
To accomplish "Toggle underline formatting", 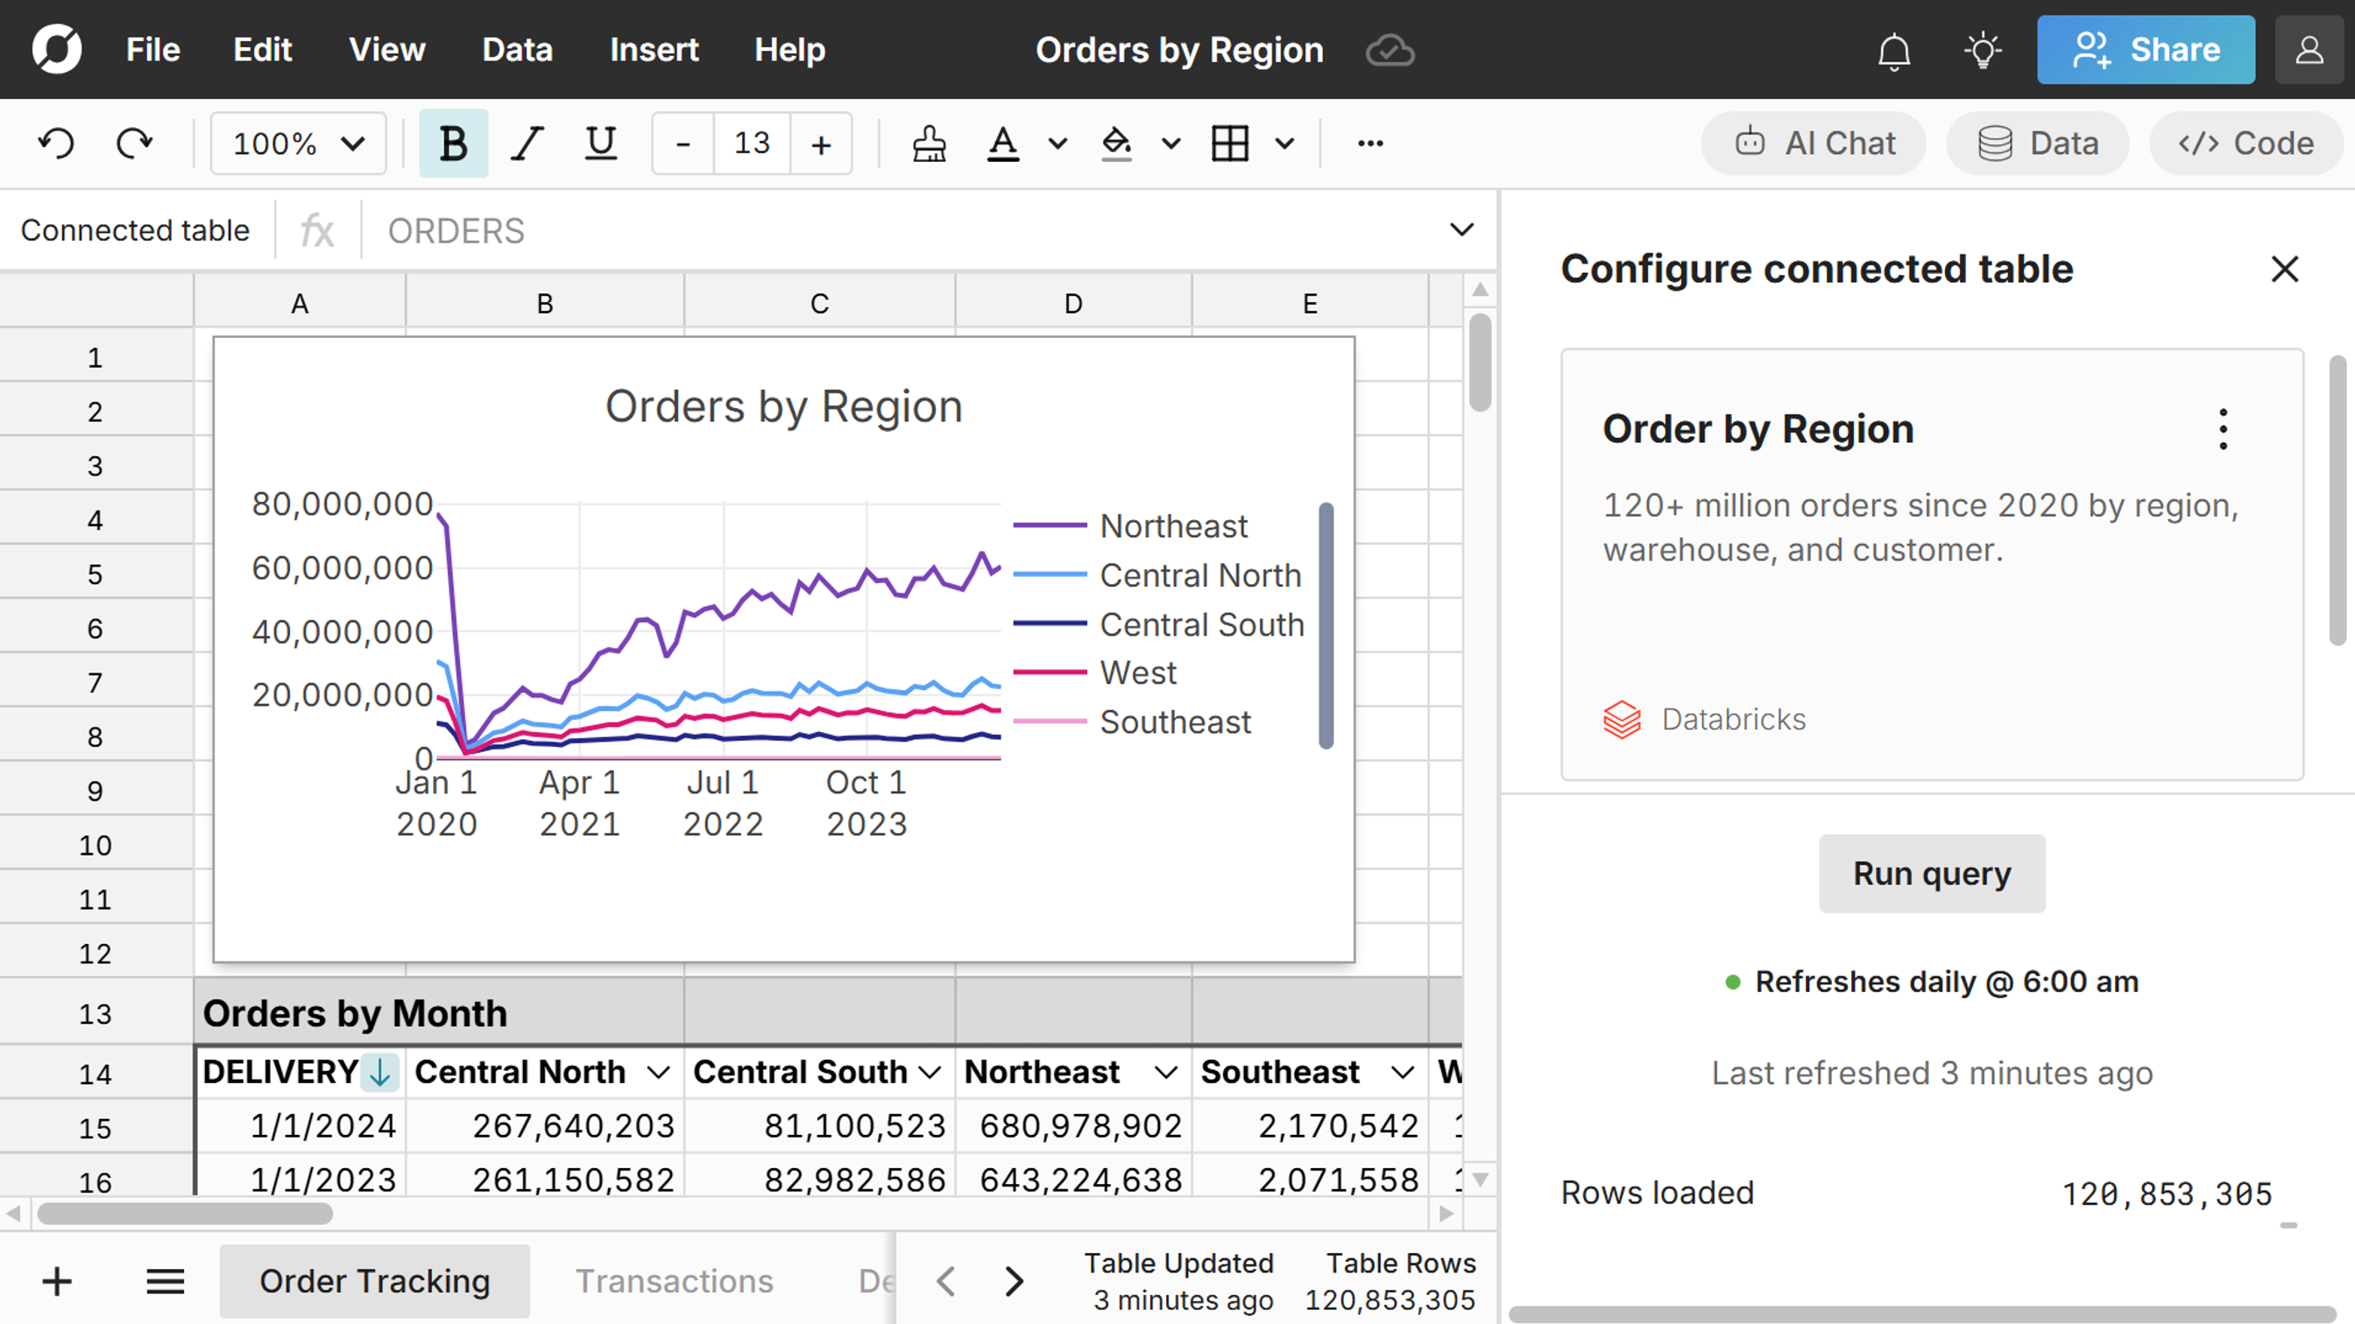I will pyautogui.click(x=601, y=144).
